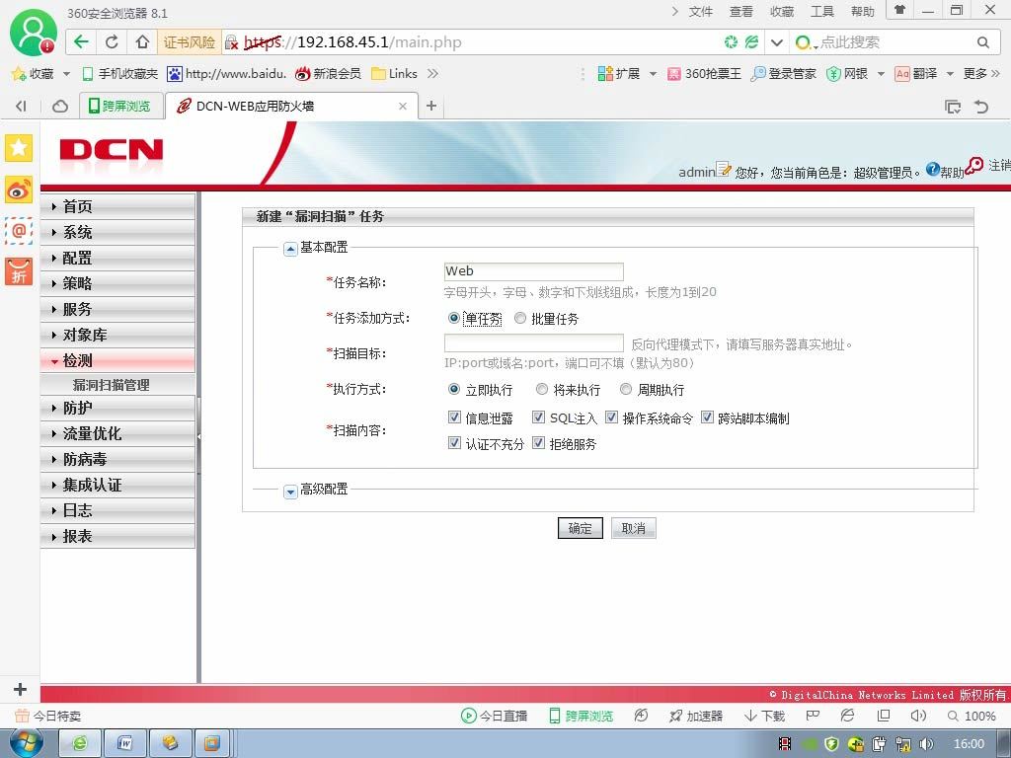1011x758 pixels.
Task: Open 漏洞扫描管理 submenu item
Action: tap(111, 385)
